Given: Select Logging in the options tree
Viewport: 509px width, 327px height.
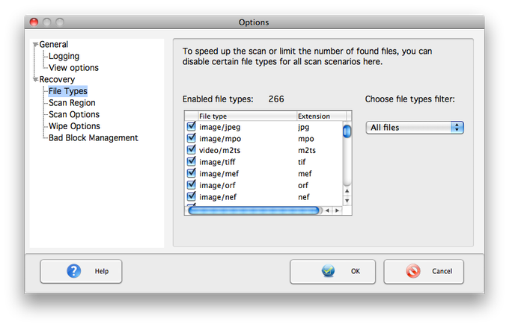Looking at the screenshot, I should point(64,56).
